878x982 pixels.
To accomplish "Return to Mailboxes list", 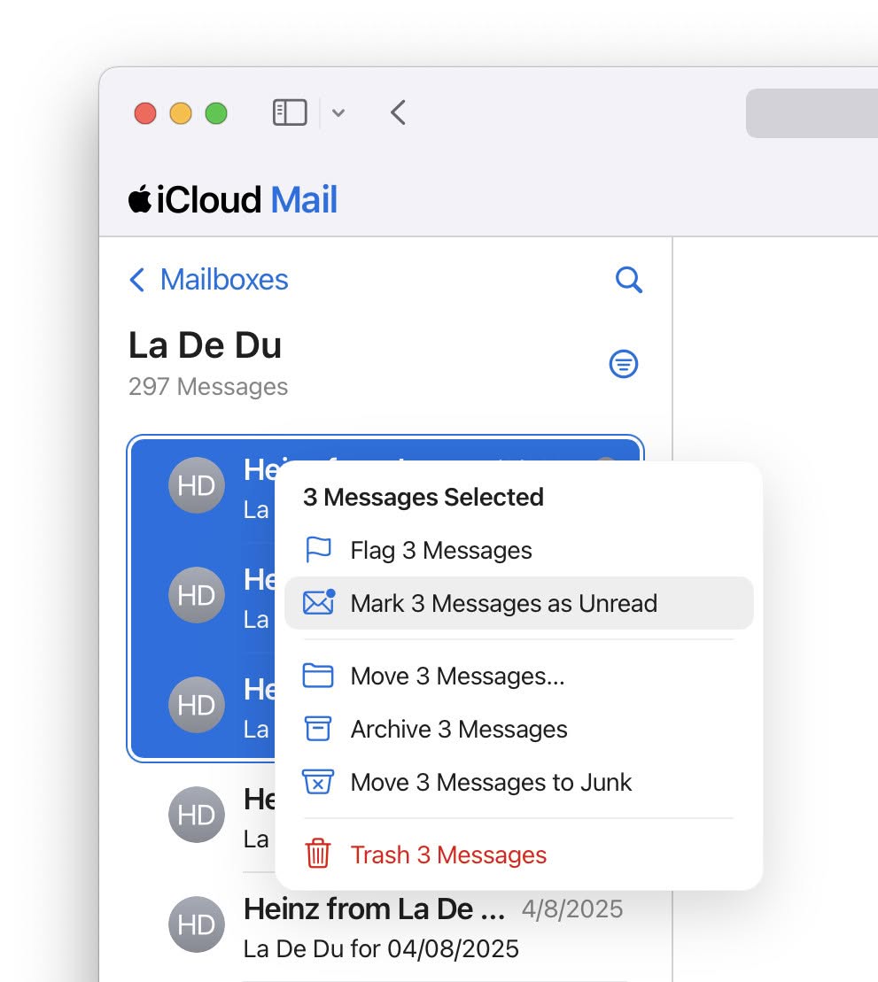I will point(224,279).
